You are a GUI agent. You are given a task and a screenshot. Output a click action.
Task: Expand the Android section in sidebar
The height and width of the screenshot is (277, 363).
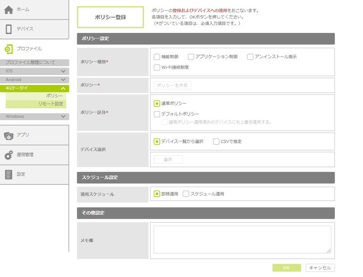[63, 80]
